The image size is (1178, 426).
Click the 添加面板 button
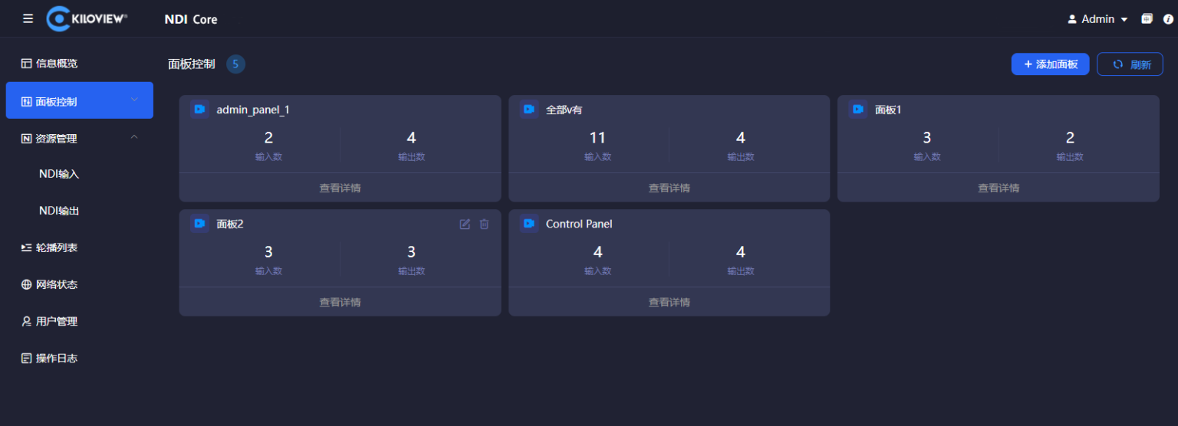coord(1050,64)
